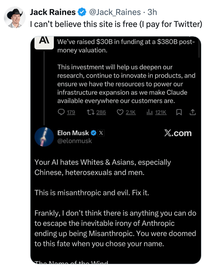
Task: Open Elon Musk's rocket profile picture
Action: point(44,137)
